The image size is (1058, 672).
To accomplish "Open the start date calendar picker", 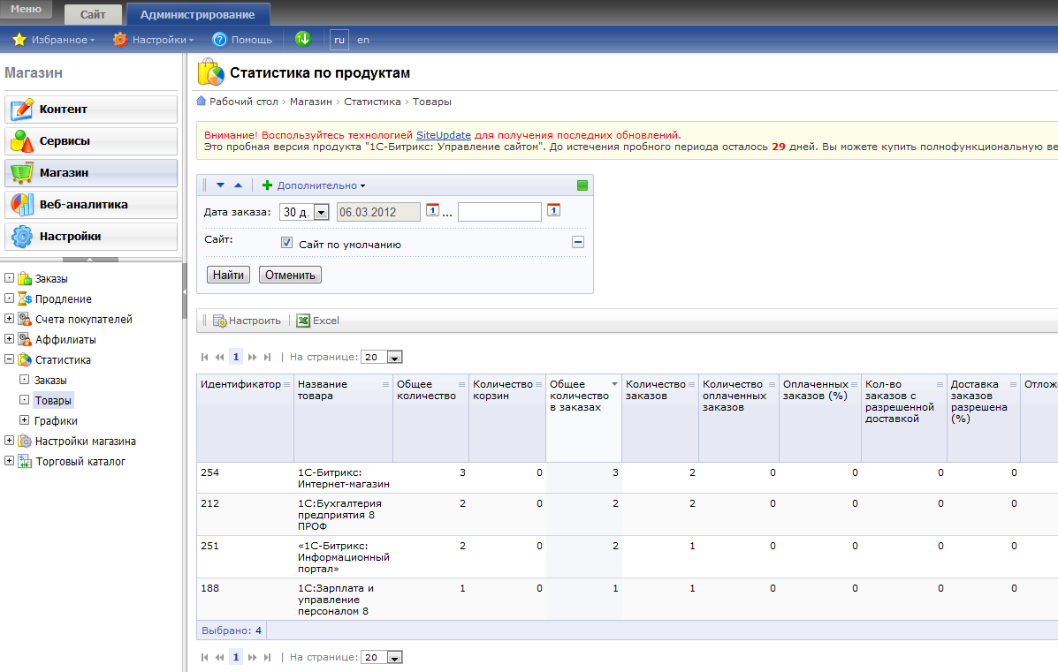I will point(433,210).
